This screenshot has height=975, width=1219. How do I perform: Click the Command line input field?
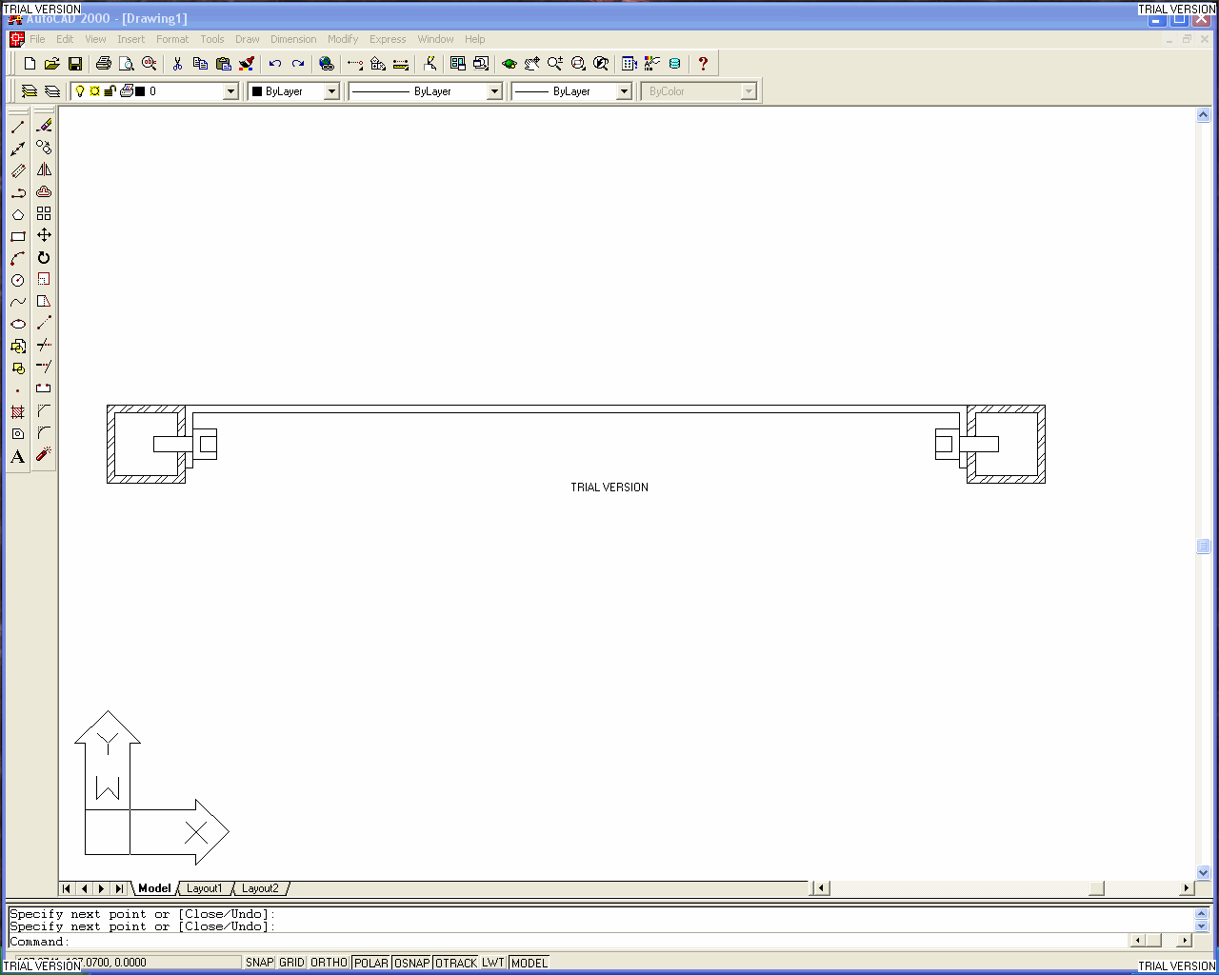[571, 942]
